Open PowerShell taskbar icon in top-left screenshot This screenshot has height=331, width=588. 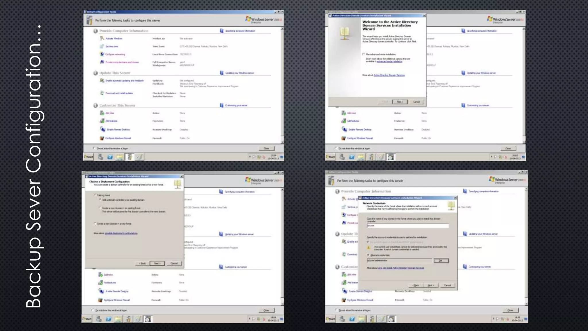[110, 157]
